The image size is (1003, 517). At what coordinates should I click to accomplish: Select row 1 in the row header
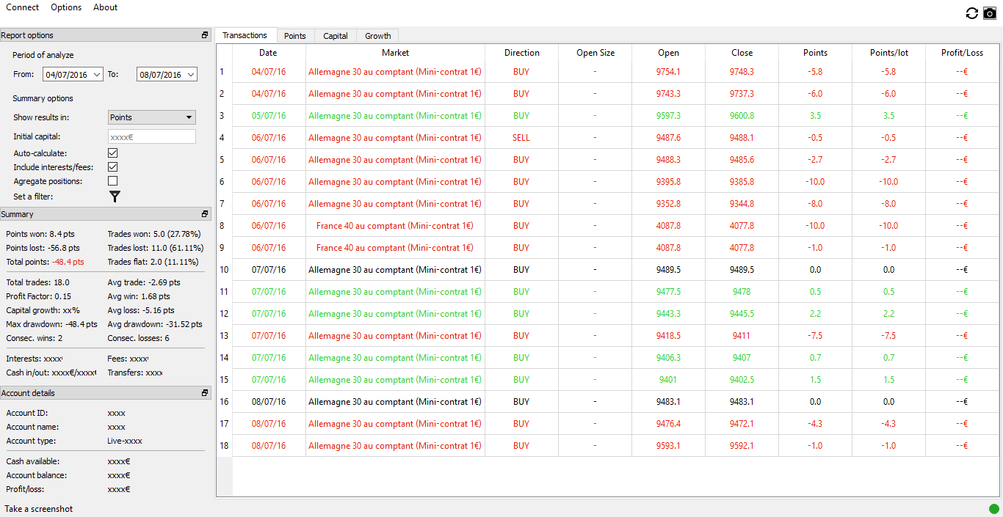click(x=224, y=72)
